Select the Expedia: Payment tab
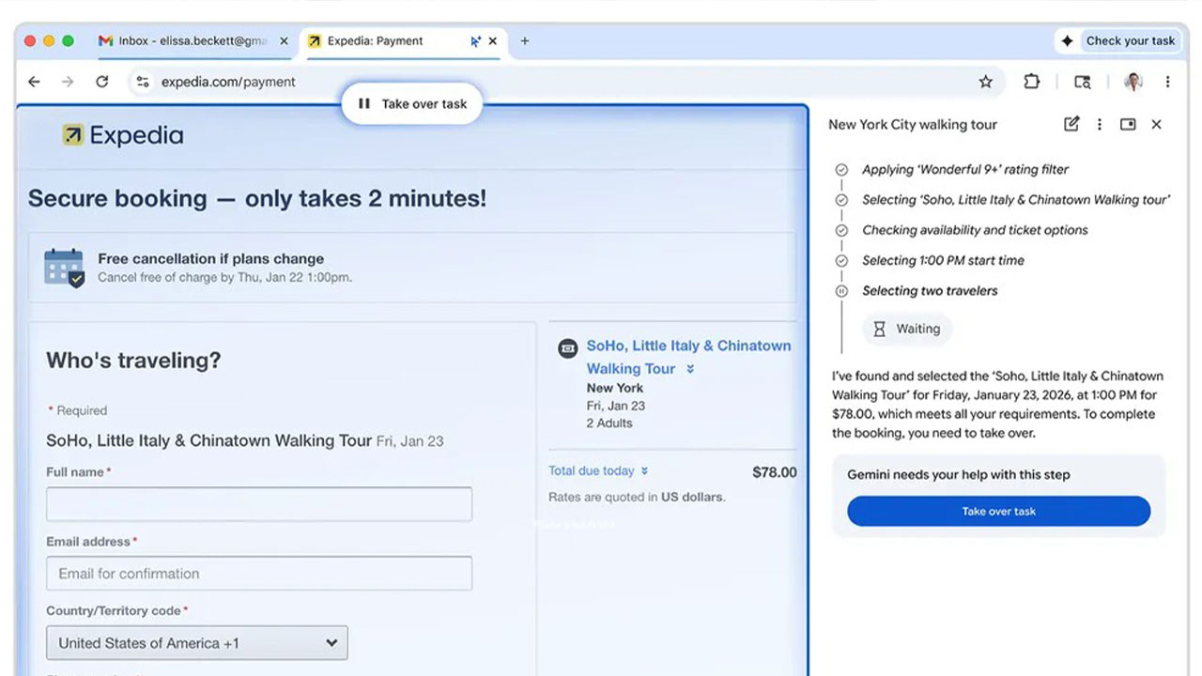Image resolution: width=1202 pixels, height=676 pixels. click(385, 41)
